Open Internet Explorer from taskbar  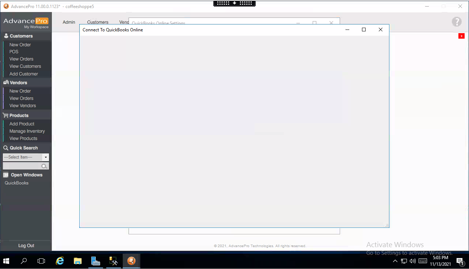coord(60,261)
